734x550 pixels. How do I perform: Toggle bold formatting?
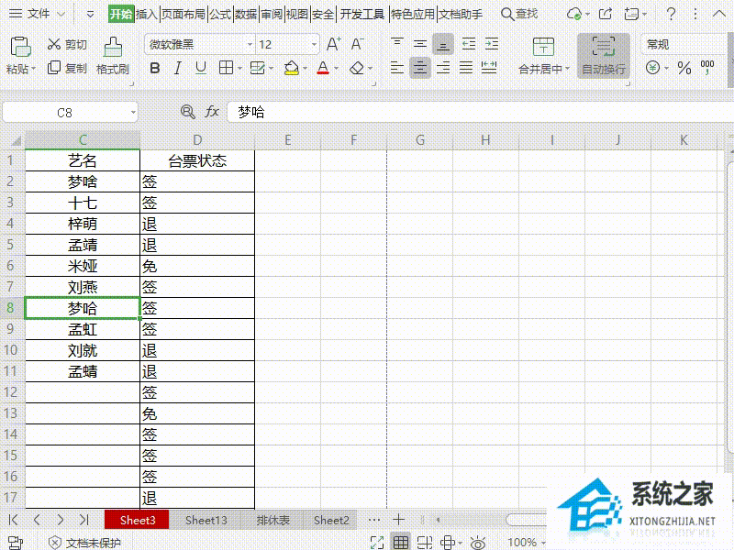coord(154,68)
